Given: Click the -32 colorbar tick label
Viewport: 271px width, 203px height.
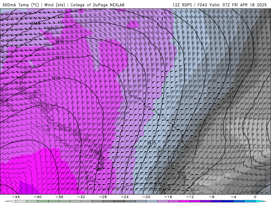Looking at the screenshot, I should coord(81,197).
